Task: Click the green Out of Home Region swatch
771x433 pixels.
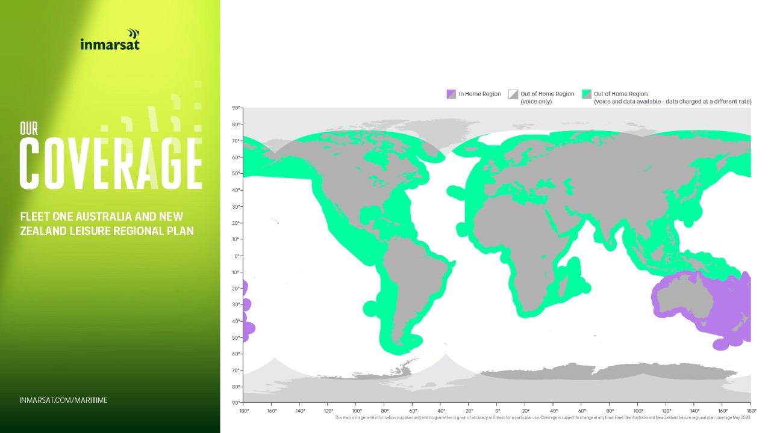Action: coord(587,94)
